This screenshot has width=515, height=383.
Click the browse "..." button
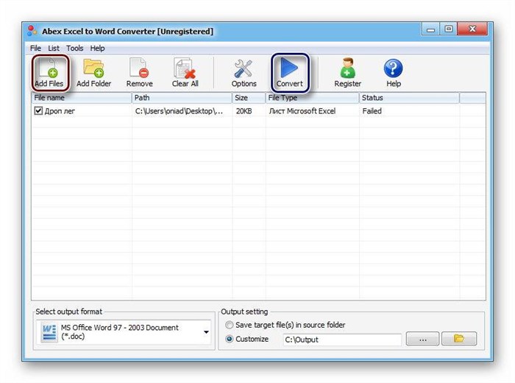tap(422, 339)
